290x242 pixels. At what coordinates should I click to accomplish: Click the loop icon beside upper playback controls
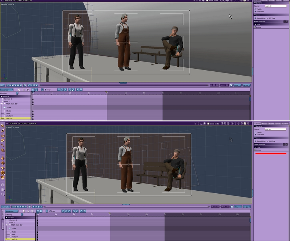(25, 85)
